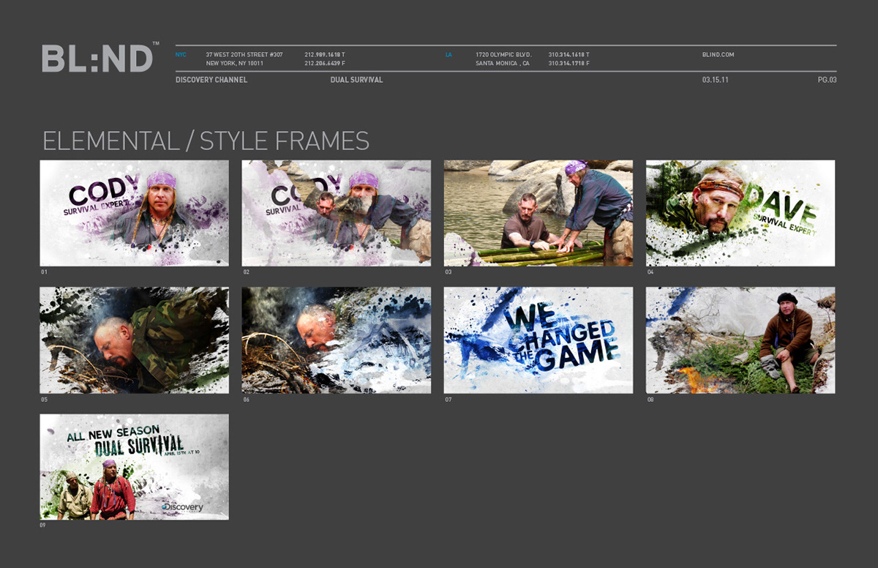Click caption number 09 under last frame
This screenshot has width=878, height=568.
[44, 526]
